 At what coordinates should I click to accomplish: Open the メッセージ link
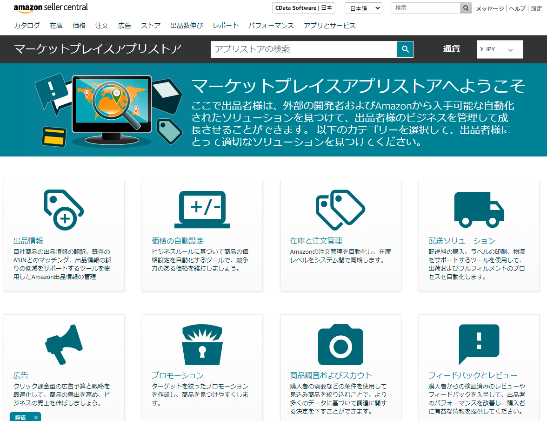(490, 9)
